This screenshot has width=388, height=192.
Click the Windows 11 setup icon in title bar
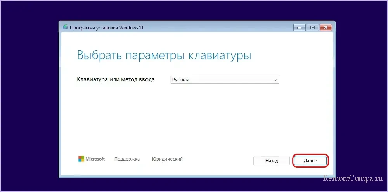[x=65, y=27]
